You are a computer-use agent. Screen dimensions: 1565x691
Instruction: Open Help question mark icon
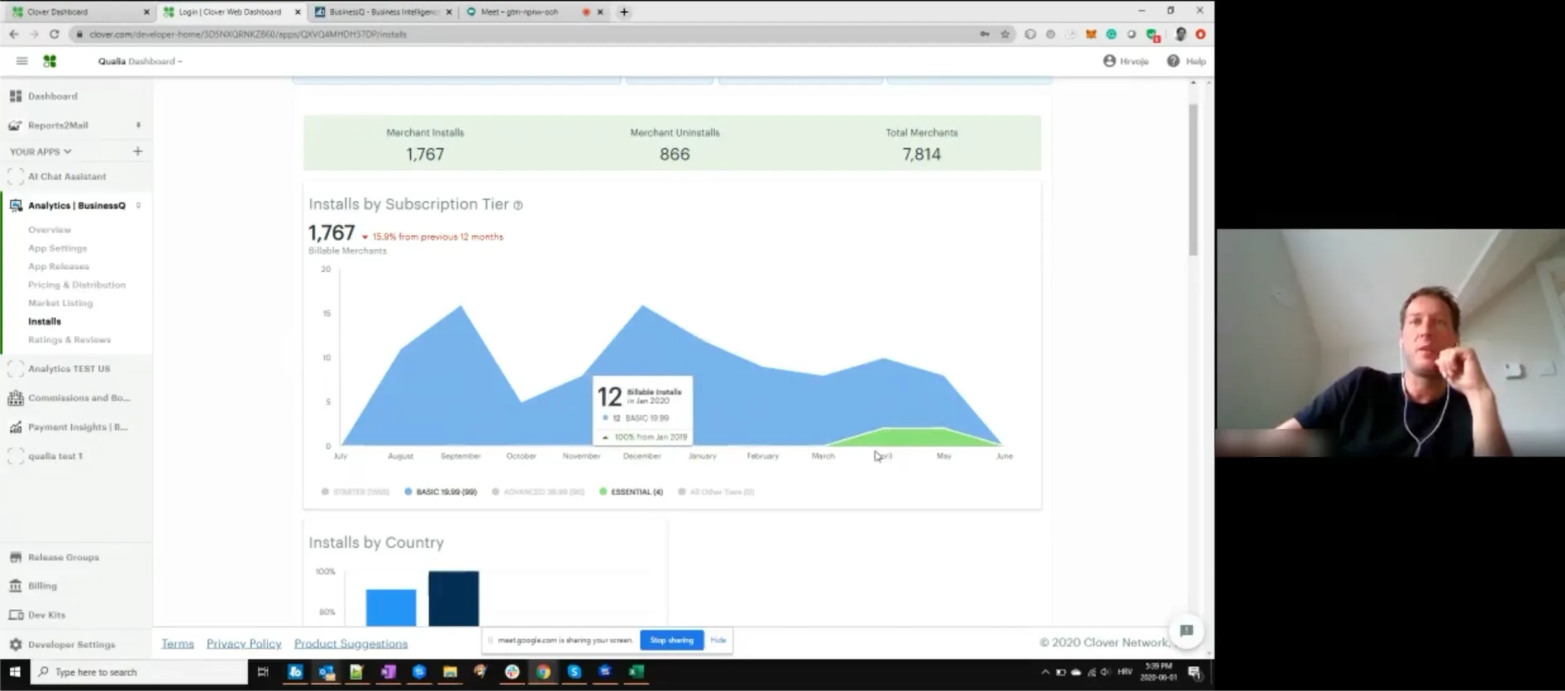[x=1172, y=61]
